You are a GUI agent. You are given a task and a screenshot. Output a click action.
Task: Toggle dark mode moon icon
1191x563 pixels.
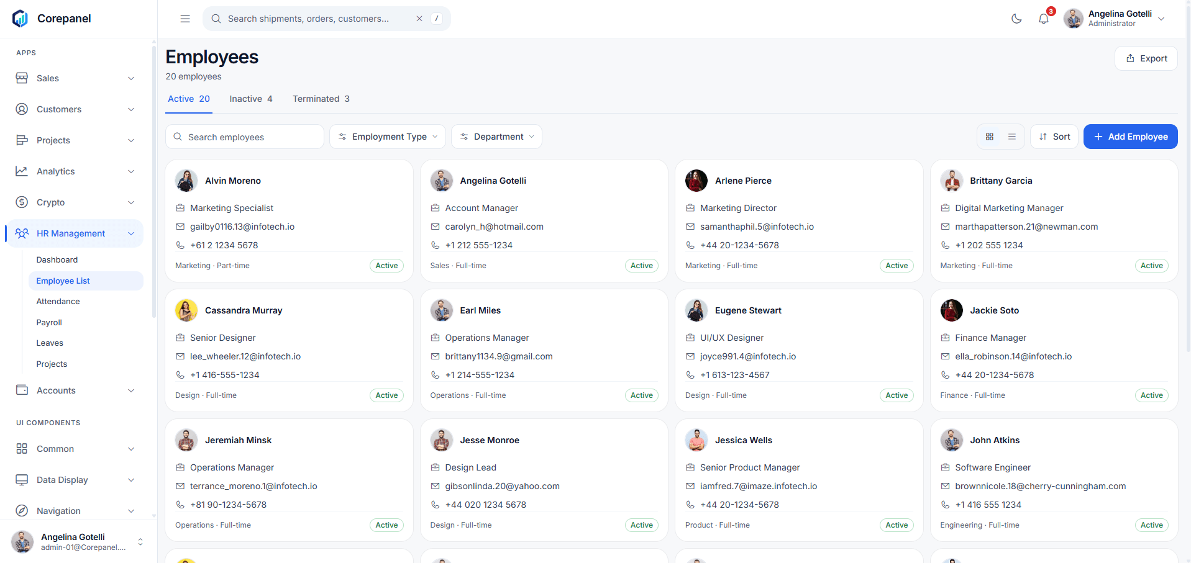[1016, 19]
